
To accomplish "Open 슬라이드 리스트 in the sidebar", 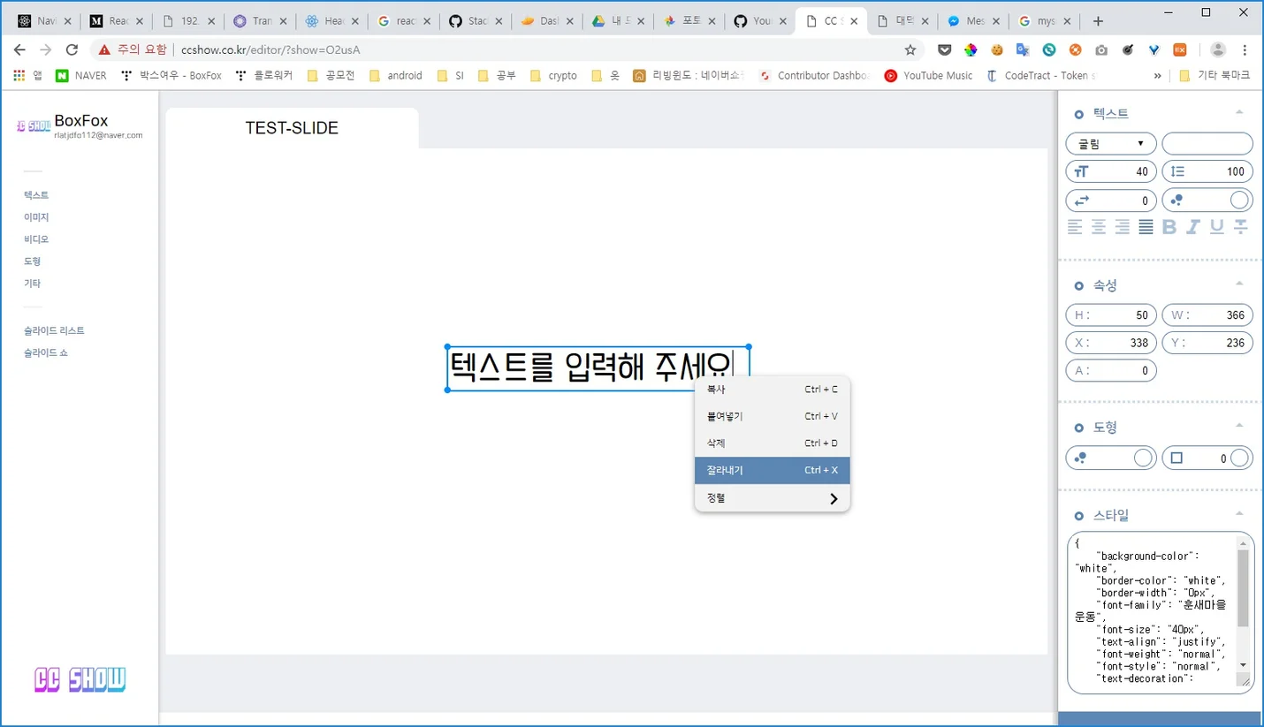I will point(54,330).
